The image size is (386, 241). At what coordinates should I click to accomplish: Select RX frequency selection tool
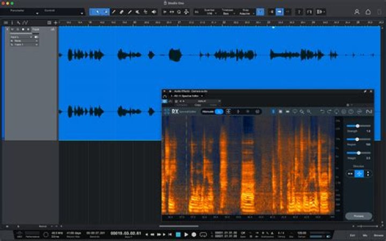coord(287,111)
